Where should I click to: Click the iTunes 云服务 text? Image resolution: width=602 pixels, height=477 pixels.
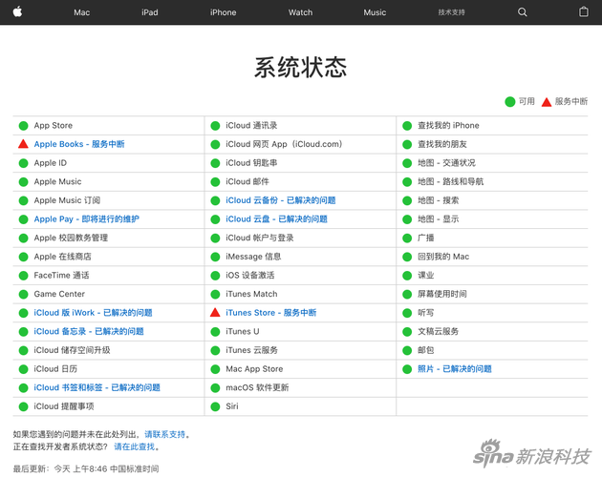pyautogui.click(x=251, y=350)
